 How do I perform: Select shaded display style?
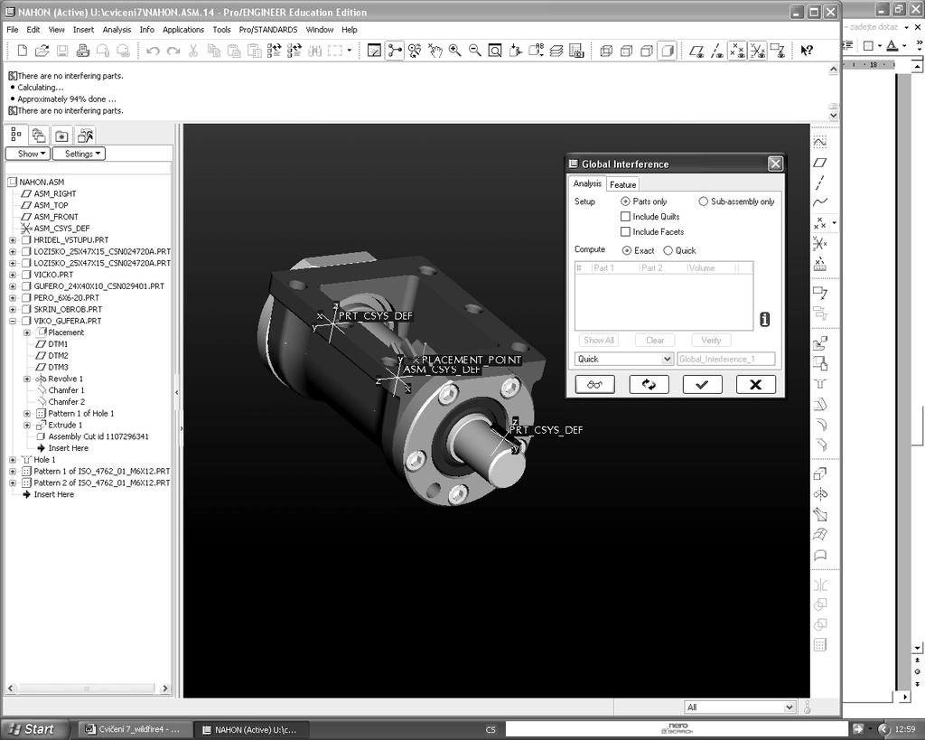(x=668, y=51)
